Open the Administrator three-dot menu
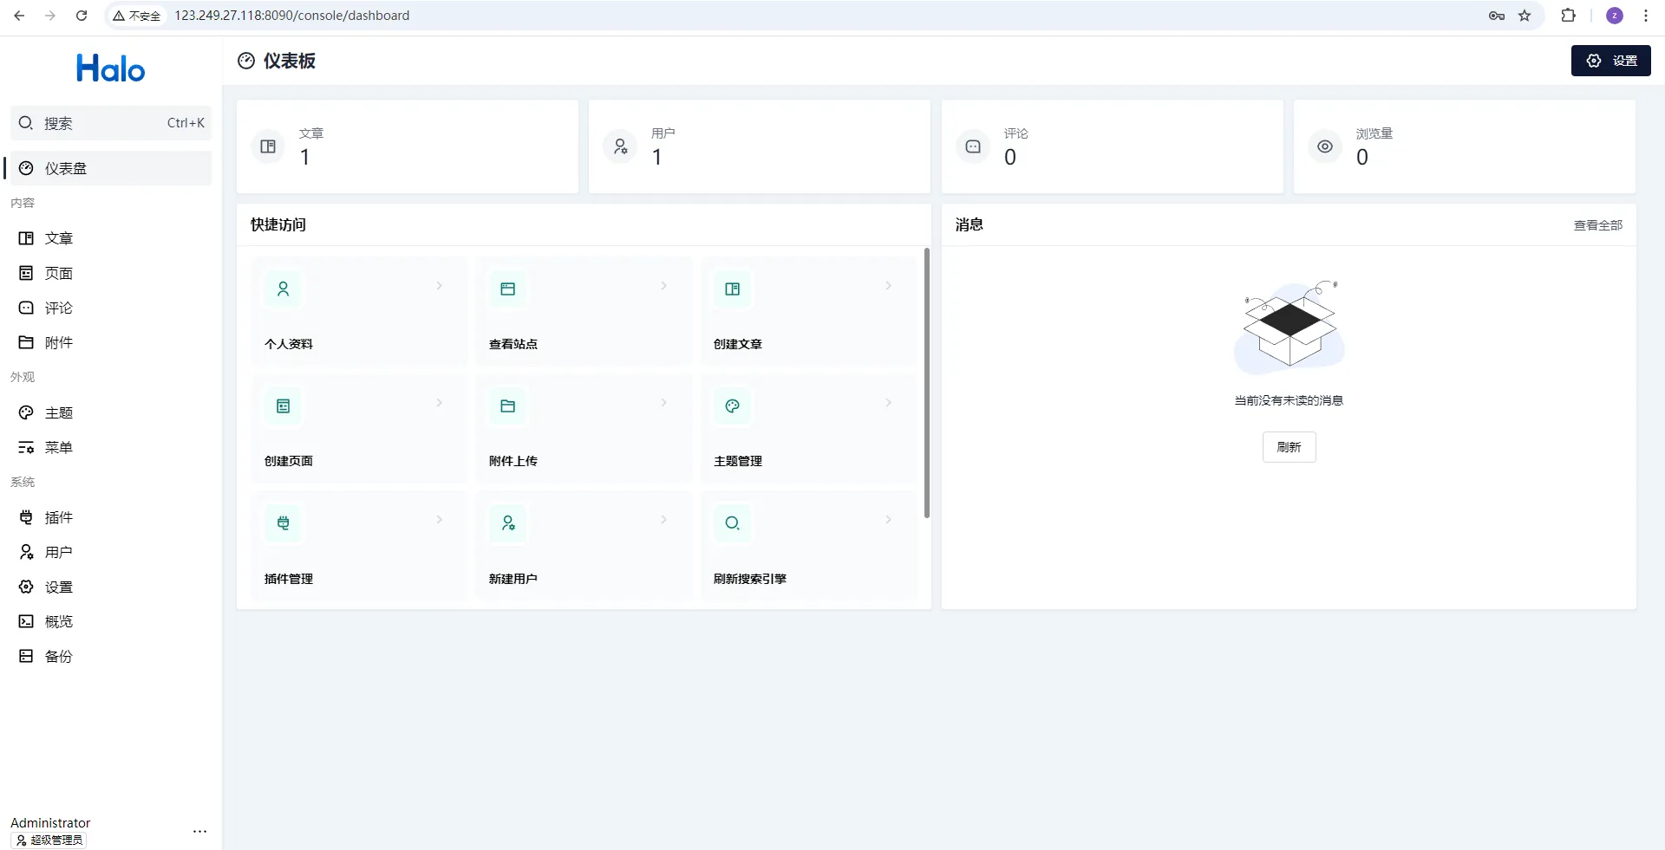The height and width of the screenshot is (850, 1665). pyautogui.click(x=199, y=831)
